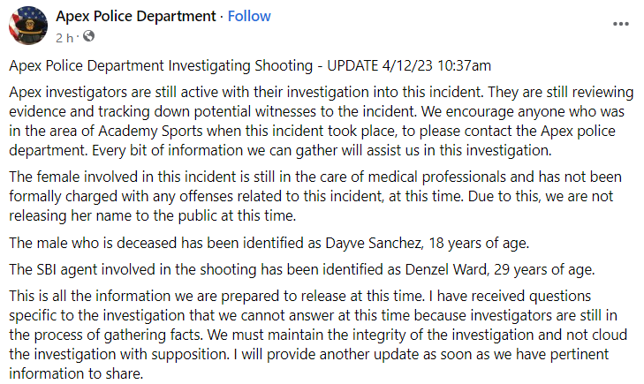Follow the Apex Police Department page
644x384 pixels.
tap(250, 16)
